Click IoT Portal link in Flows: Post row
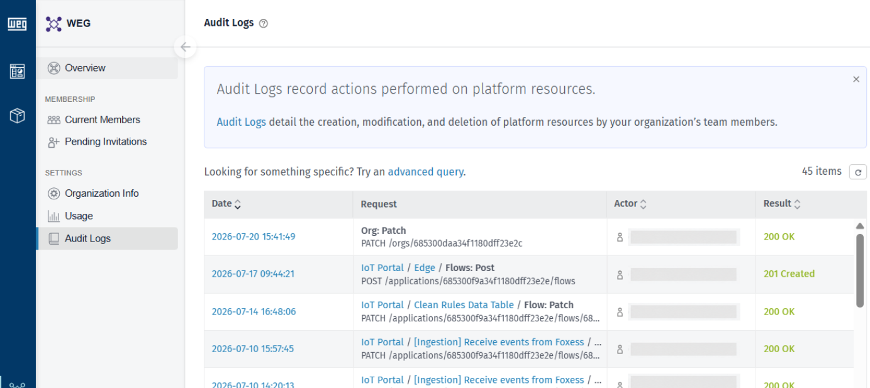870x388 pixels. pos(382,268)
